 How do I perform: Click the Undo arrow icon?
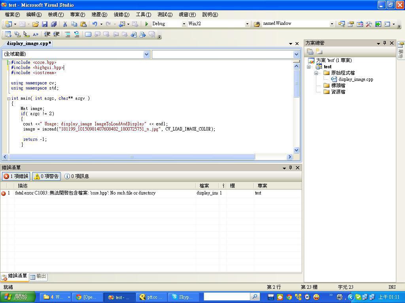point(95,24)
